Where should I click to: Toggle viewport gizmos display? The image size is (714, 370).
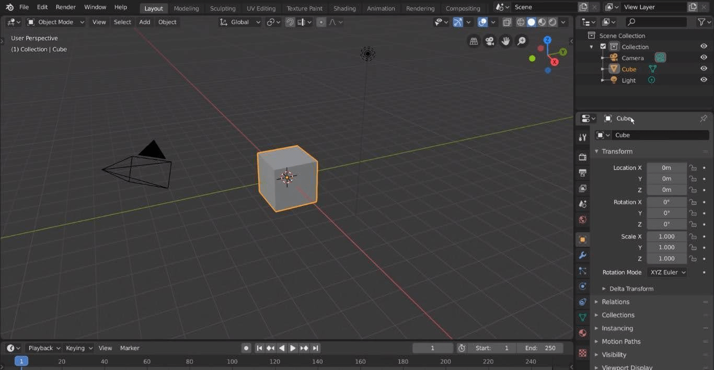pyautogui.click(x=457, y=22)
